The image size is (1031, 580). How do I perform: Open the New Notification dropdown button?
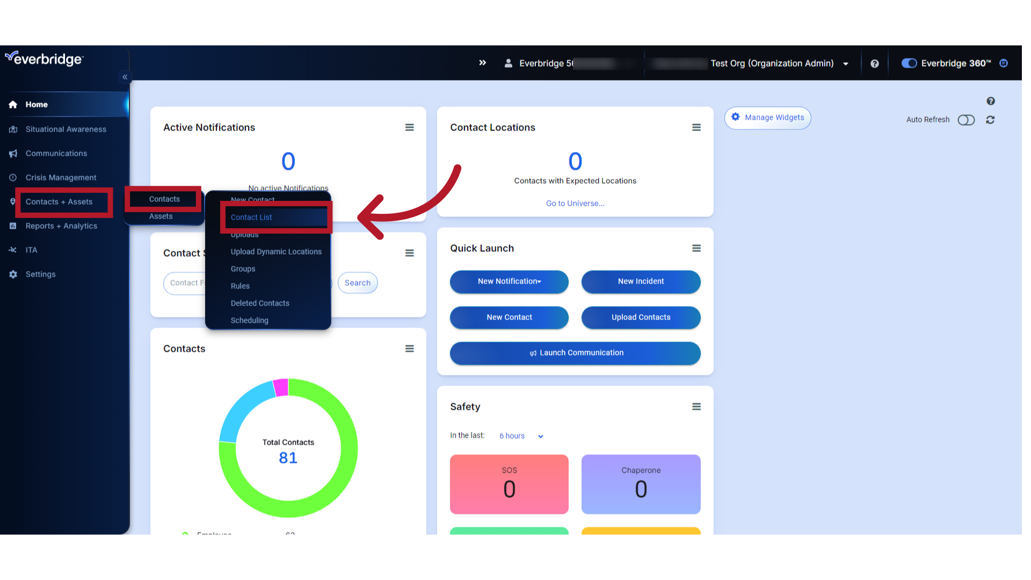click(x=509, y=281)
